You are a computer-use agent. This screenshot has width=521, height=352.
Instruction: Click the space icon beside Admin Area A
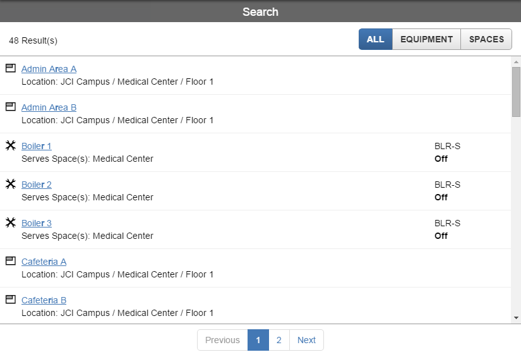[x=10, y=68]
